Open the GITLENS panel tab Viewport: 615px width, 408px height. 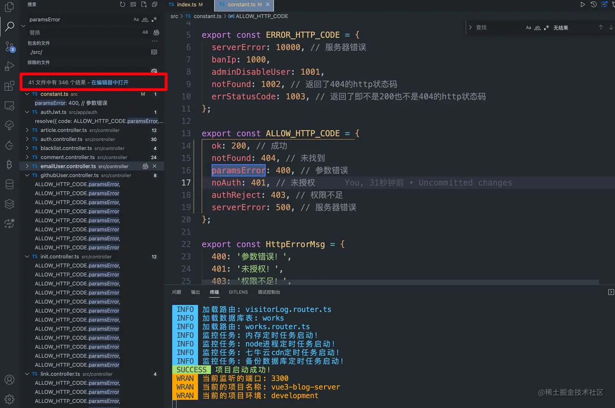click(x=238, y=292)
